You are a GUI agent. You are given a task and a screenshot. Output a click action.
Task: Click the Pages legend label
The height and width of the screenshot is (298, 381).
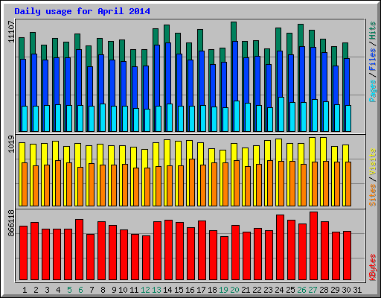373,91
